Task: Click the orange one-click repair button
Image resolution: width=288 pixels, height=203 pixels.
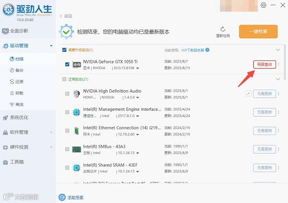Action: coord(258,32)
